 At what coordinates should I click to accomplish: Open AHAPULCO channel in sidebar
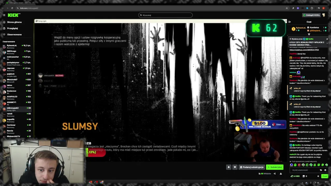17,98
